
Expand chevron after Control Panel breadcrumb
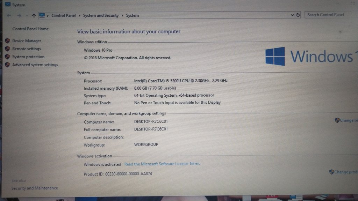(79, 15)
